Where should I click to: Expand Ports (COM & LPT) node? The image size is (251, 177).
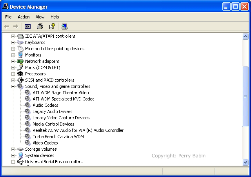[13, 68]
